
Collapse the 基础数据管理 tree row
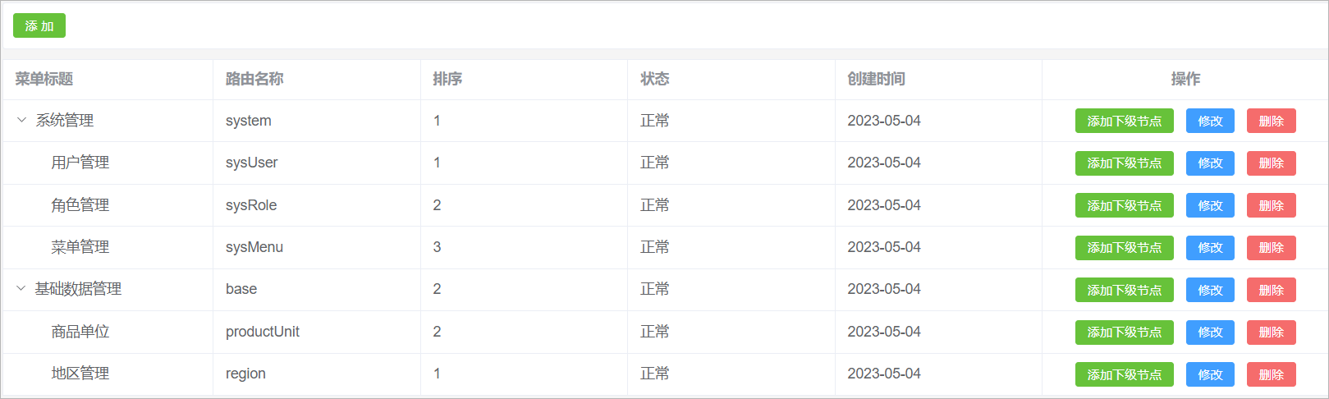tap(21, 288)
